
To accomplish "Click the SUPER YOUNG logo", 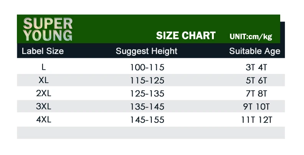I will (x=48, y=29).
